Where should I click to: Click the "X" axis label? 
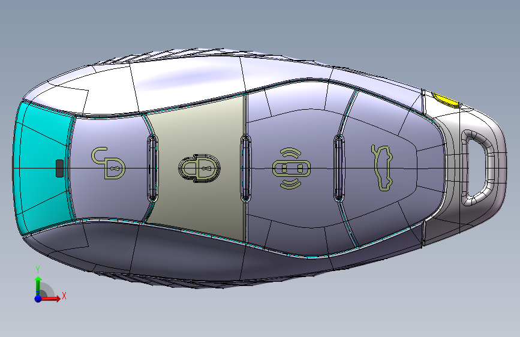click(64, 296)
